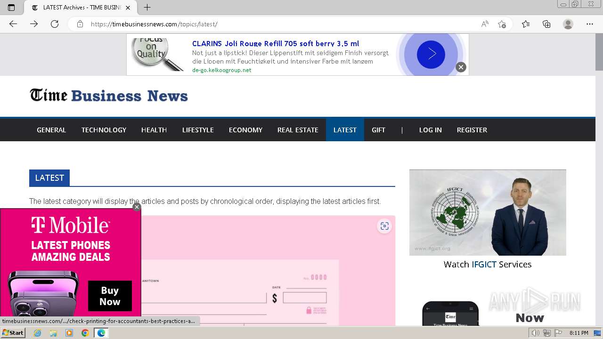Image resolution: width=603 pixels, height=339 pixels.
Task: Open the Action Center flag icon
Action: (558, 333)
